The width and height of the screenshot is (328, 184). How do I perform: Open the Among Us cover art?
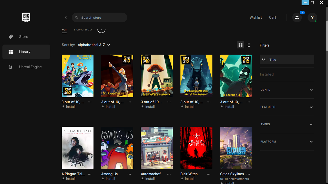click(117, 148)
